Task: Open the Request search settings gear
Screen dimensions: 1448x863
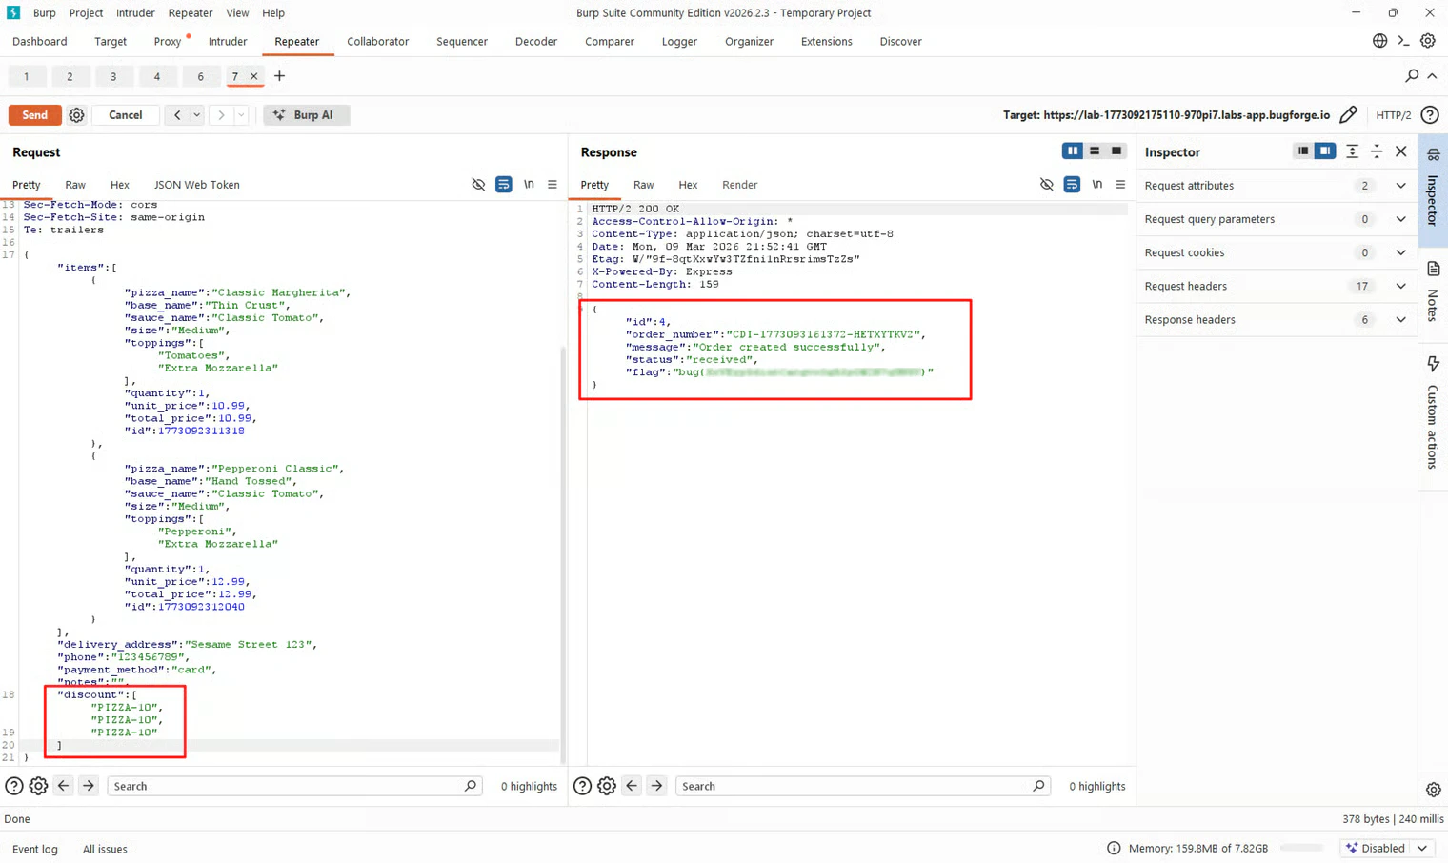Action: tap(38, 786)
